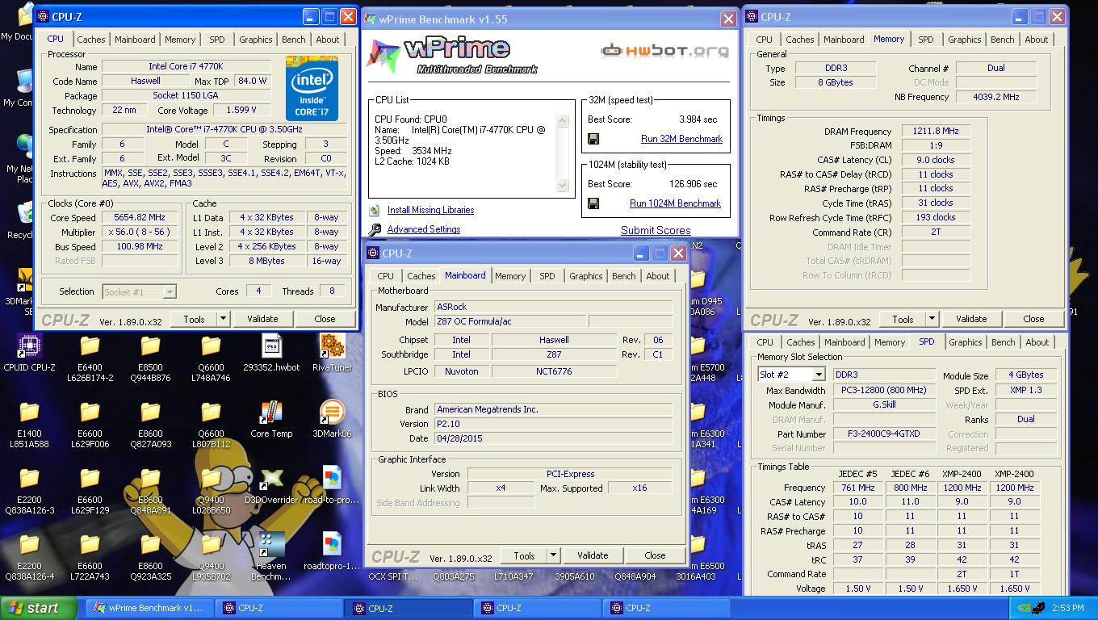Open the D3DOverrider desktop shortcut
This screenshot has height=620, width=1098.
pyautogui.click(x=271, y=480)
